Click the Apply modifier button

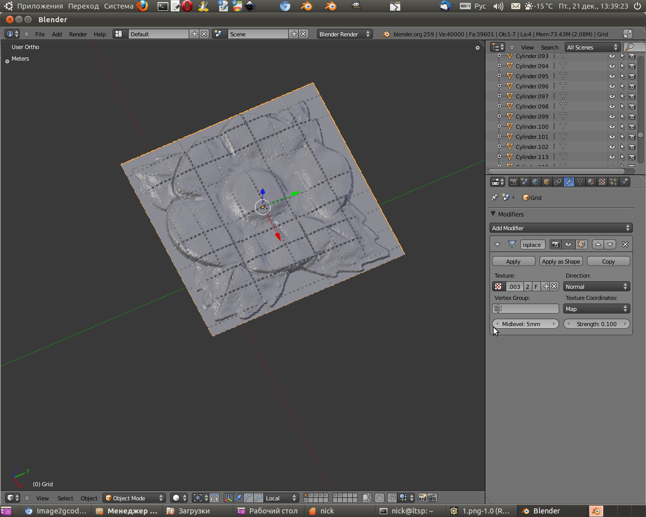click(513, 262)
